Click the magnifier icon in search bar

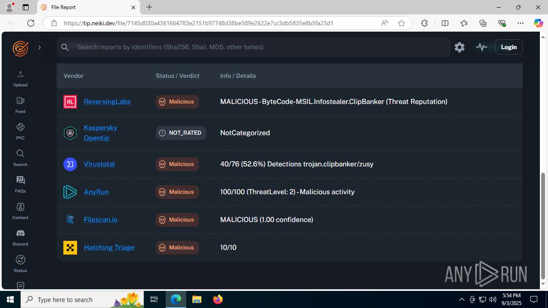point(65,47)
